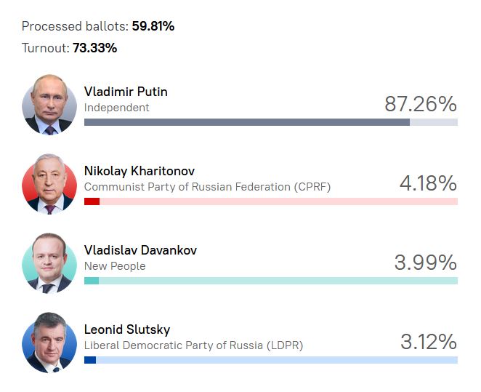
Task: Click Vladislav Davankov's portrait photo
Action: [49, 263]
